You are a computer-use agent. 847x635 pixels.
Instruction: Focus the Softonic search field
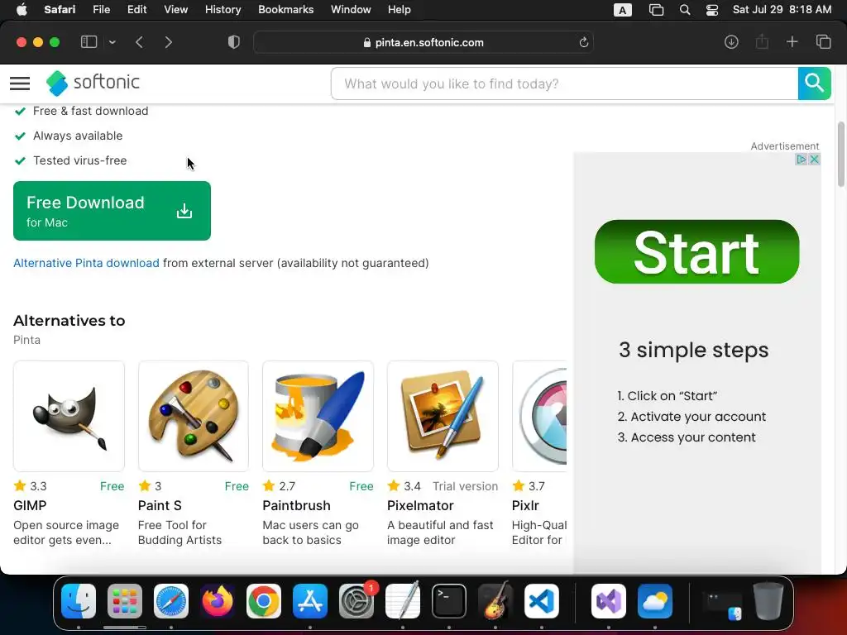click(564, 84)
